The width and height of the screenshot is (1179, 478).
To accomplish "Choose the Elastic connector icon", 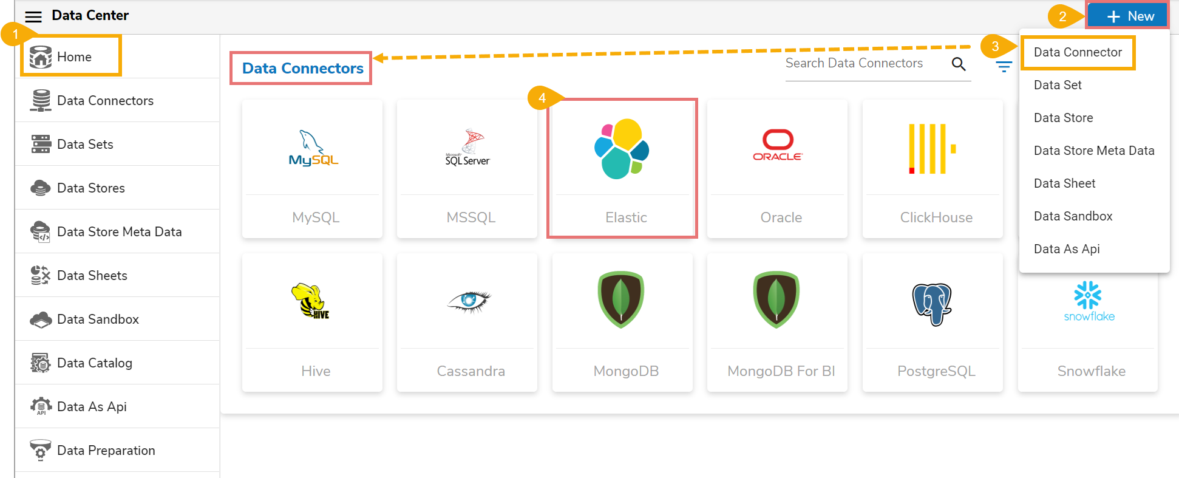I will [x=622, y=149].
